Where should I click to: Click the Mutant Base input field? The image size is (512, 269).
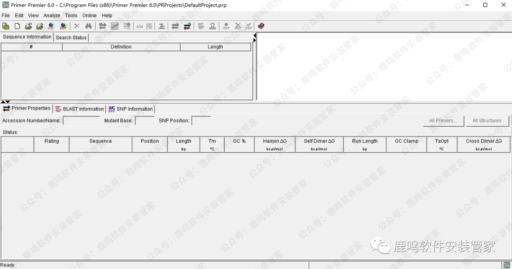tap(145, 121)
